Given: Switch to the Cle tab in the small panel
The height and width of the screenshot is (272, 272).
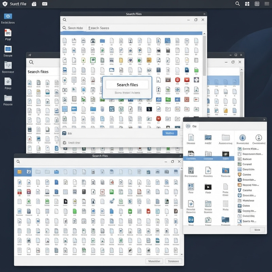Looking at the screenshot, I should tap(194, 126).
